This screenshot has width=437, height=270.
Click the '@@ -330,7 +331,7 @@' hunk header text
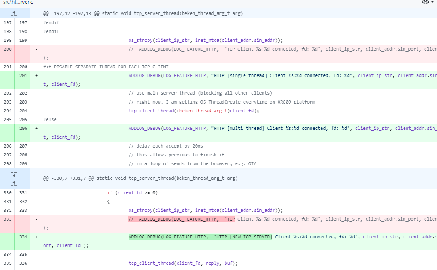(140, 178)
